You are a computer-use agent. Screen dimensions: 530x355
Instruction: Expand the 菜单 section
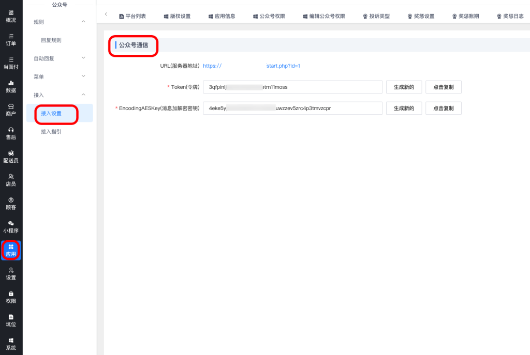(x=83, y=76)
